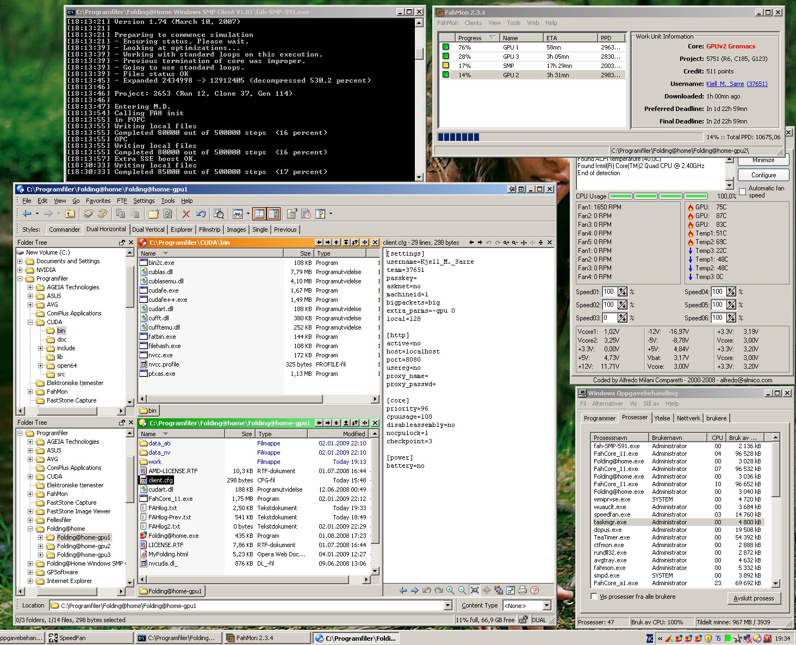
Task: Sort Task Manager processes by CPU column
Action: (x=717, y=437)
